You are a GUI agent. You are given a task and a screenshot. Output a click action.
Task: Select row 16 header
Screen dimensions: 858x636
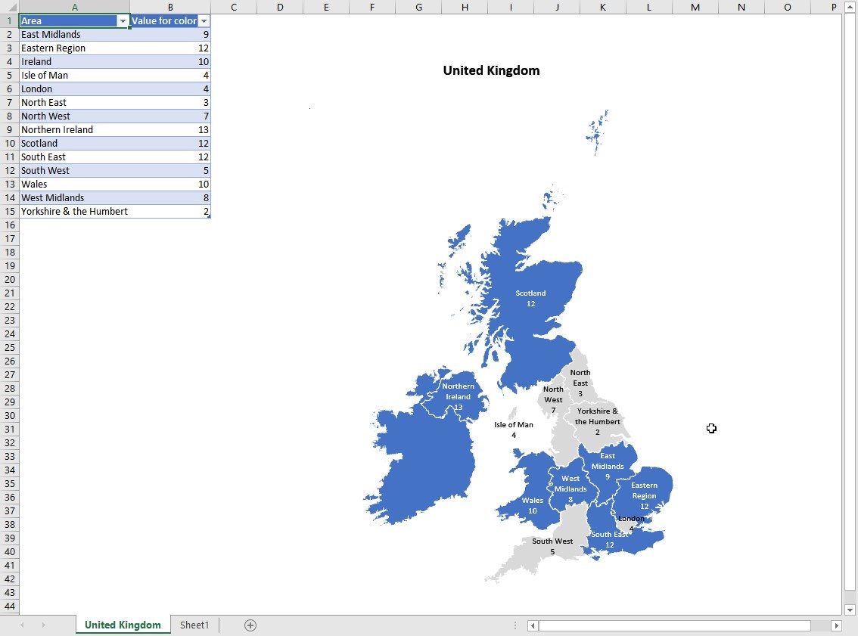coord(9,225)
